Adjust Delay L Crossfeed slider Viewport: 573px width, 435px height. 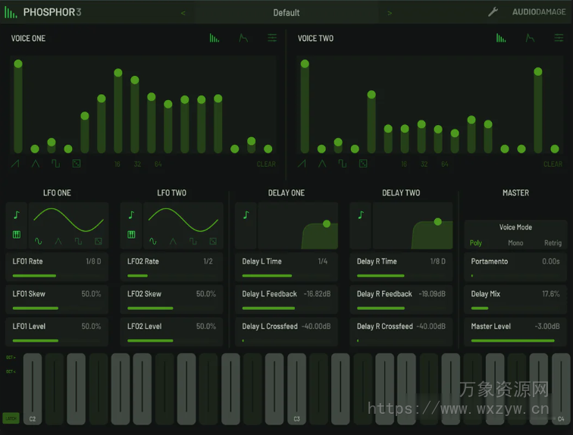point(286,341)
